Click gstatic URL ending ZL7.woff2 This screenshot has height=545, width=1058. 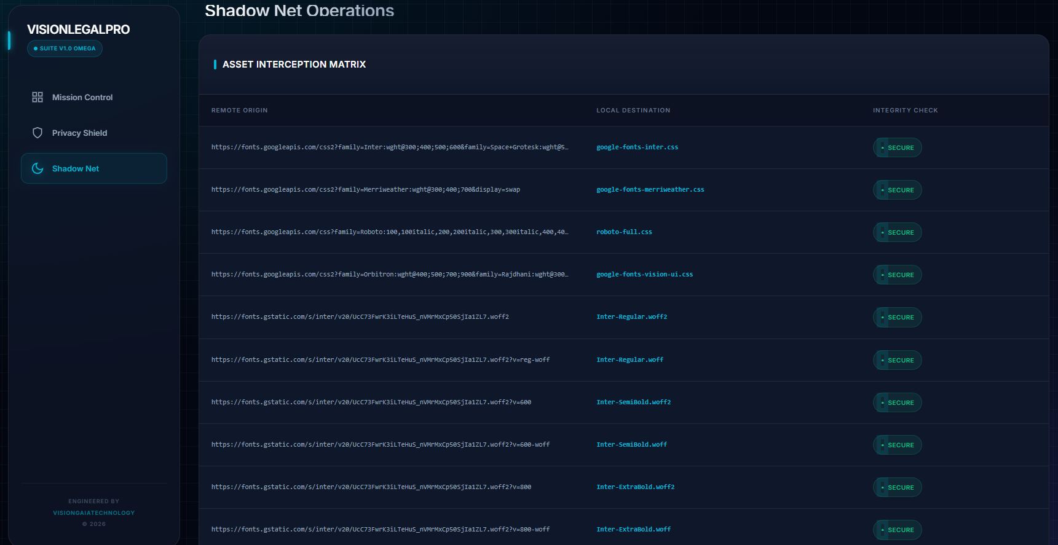pos(360,317)
